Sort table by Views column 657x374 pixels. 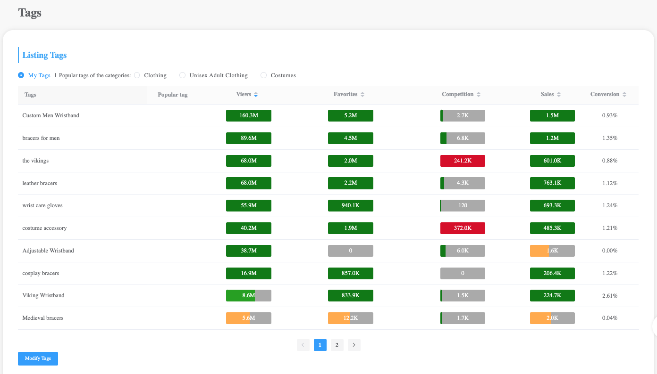pyautogui.click(x=247, y=95)
